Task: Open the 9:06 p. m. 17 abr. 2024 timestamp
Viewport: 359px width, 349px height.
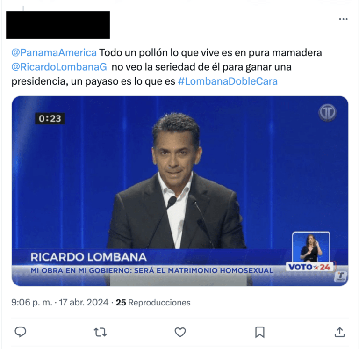Action: pyautogui.click(x=60, y=303)
